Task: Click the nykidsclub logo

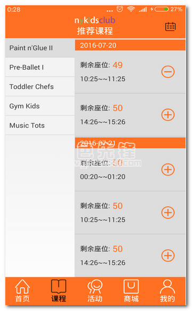Action: coord(95,20)
